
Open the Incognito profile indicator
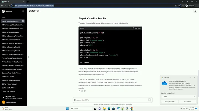[x=190, y=5]
